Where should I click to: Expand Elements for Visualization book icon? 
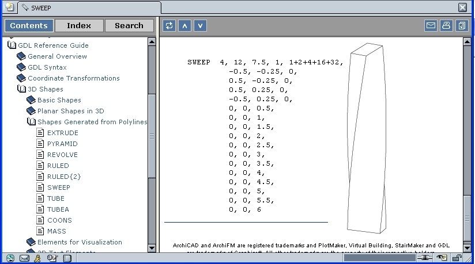(31, 242)
